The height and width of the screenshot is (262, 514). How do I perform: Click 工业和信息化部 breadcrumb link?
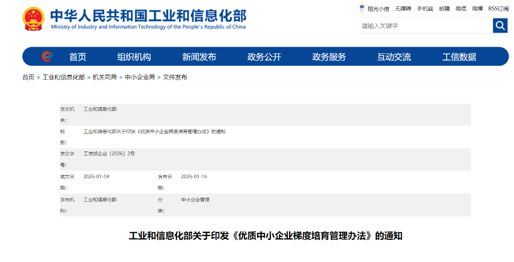click(64, 77)
